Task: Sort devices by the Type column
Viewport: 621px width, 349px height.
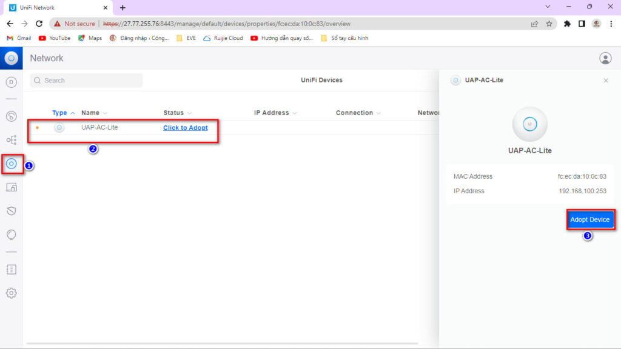Action: (60, 113)
